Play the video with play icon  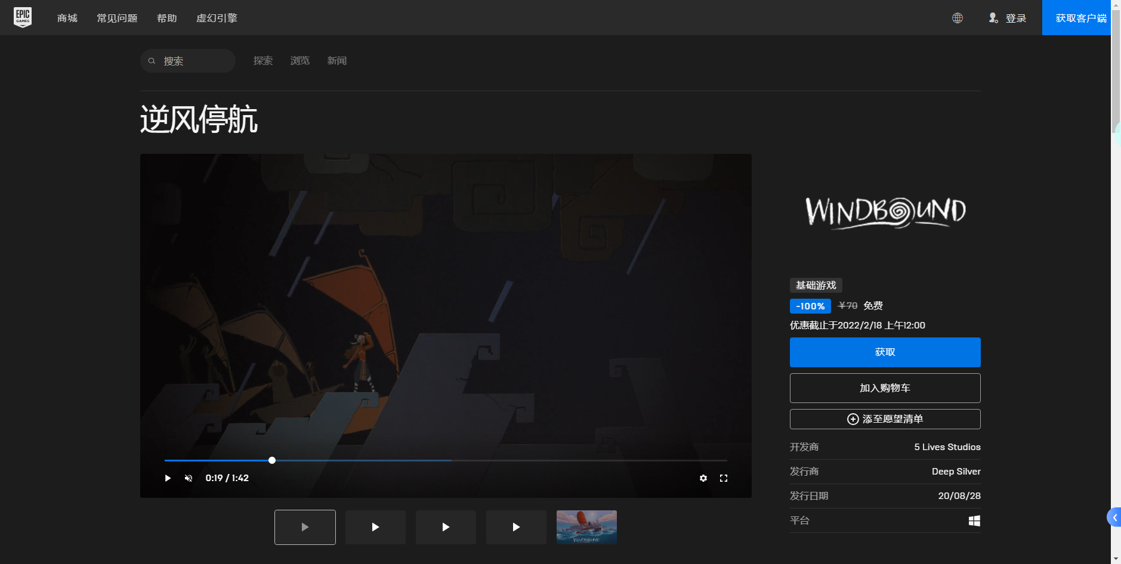click(168, 478)
